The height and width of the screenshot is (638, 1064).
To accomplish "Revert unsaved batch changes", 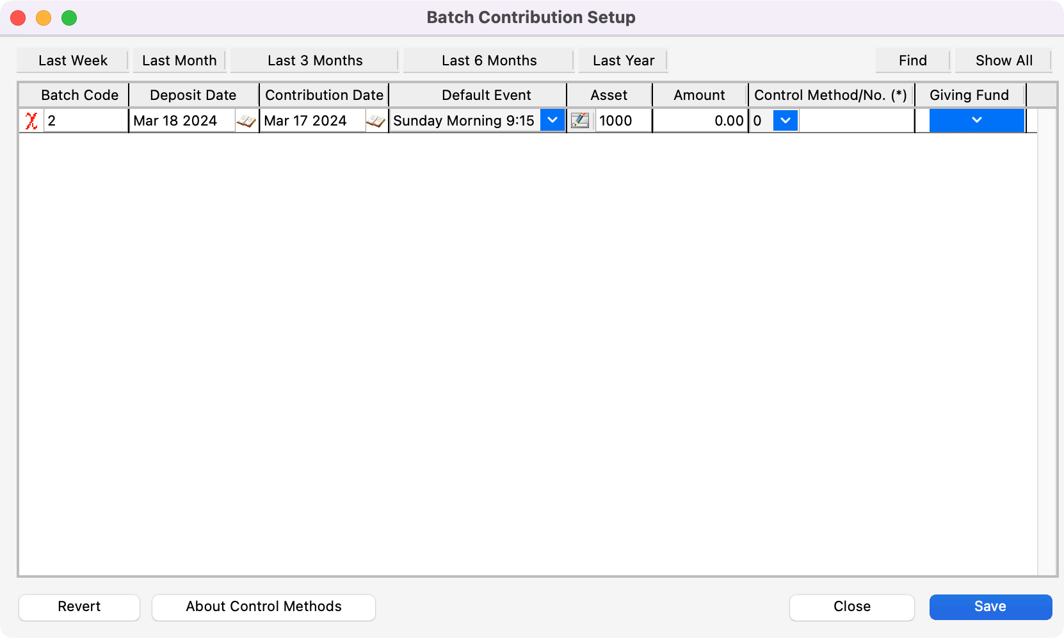I will coord(79,607).
